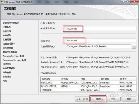139x104 pixels.
Task: Select Reporting Services 配置 step
Action: (x=14, y=60)
